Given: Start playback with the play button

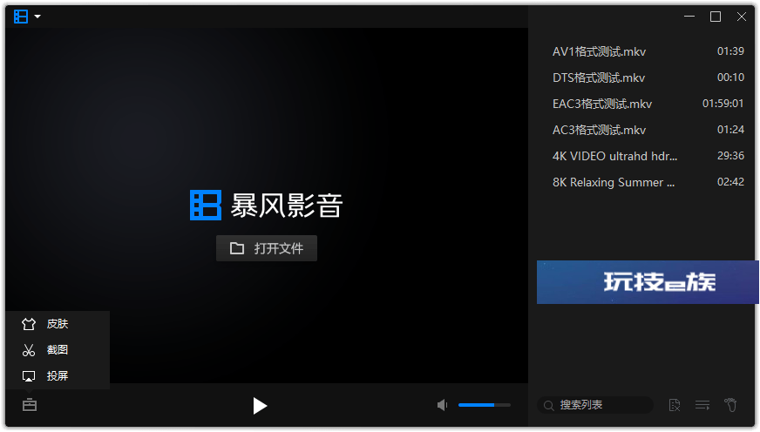Looking at the screenshot, I should pos(260,406).
